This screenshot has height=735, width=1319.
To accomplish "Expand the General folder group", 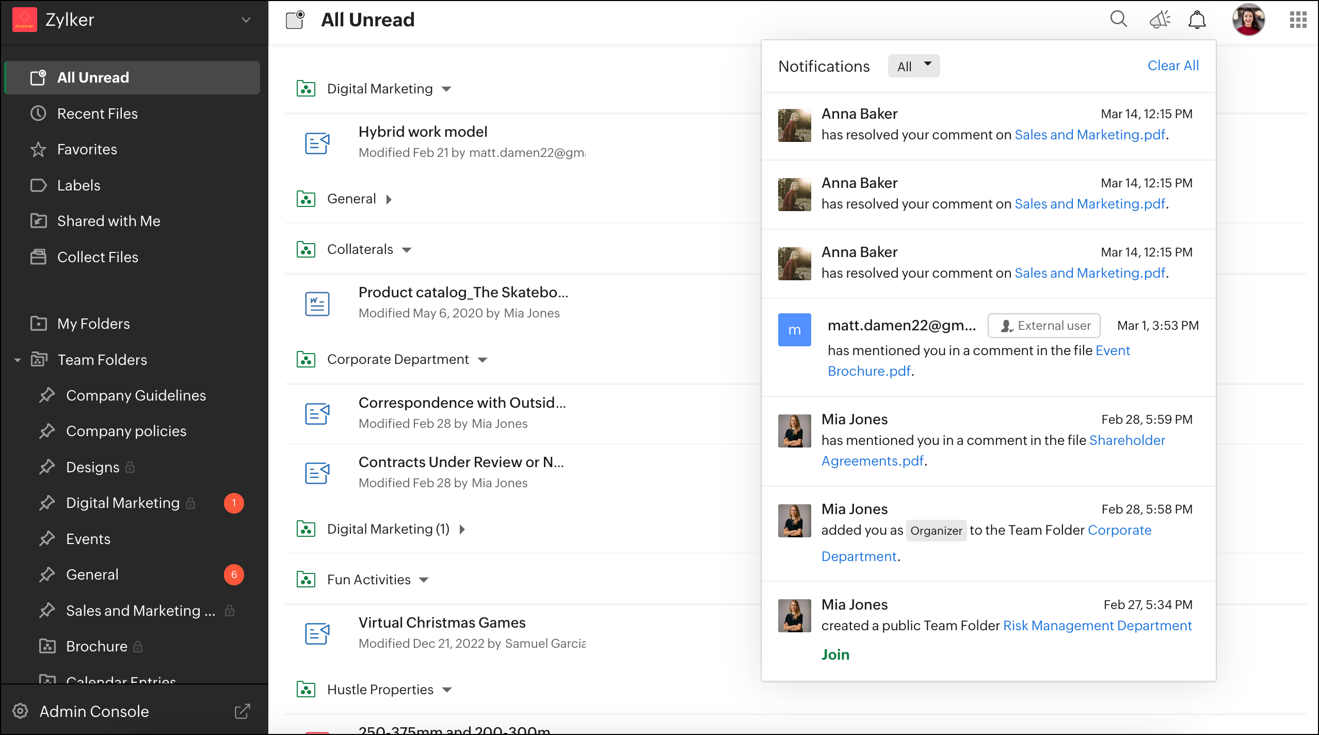I will [389, 199].
